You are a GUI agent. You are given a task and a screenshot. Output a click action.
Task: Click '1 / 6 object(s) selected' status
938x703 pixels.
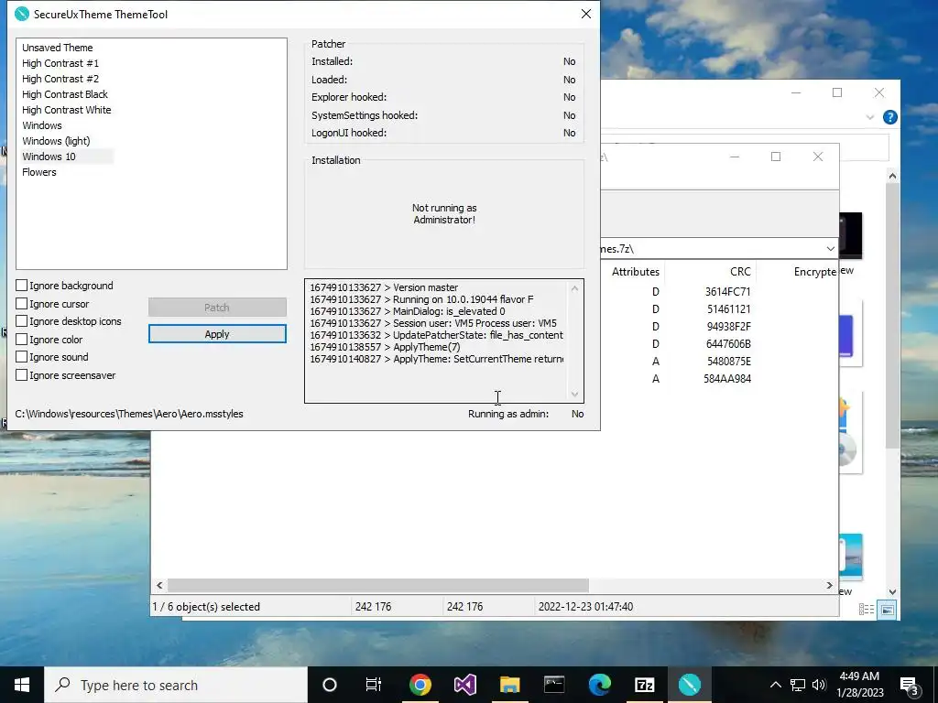point(206,606)
